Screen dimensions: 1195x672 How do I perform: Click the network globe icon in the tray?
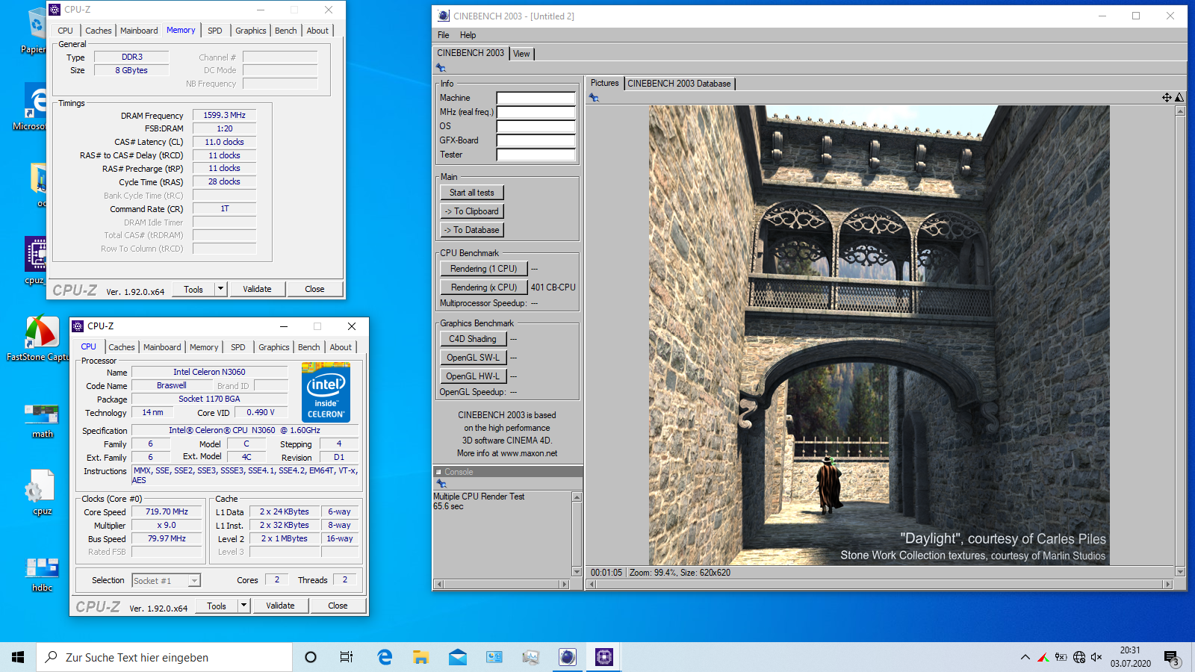[1079, 657]
